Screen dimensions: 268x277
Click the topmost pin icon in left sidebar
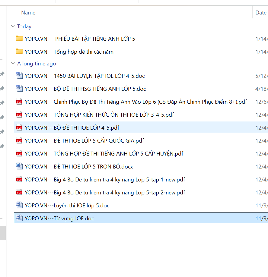pyautogui.click(x=2, y=74)
